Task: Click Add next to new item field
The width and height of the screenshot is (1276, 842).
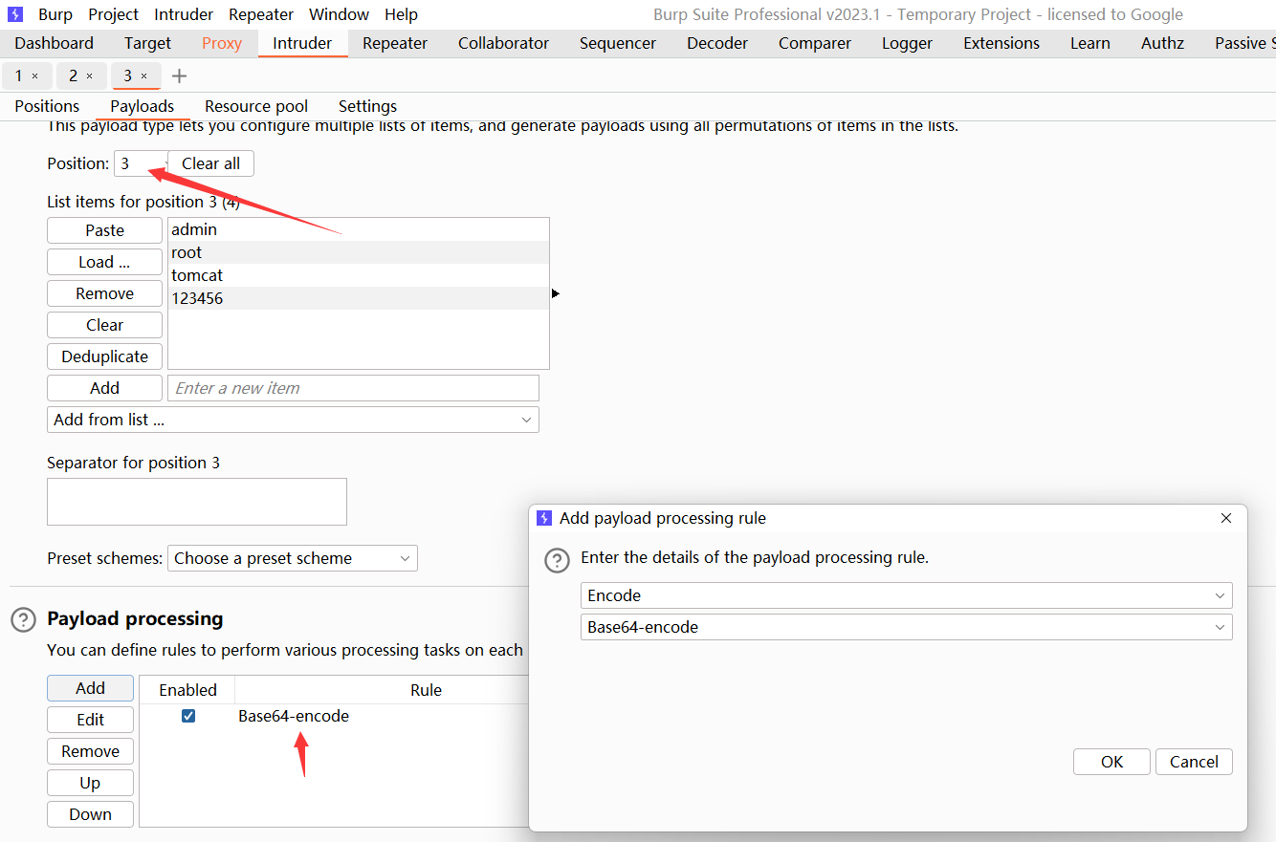Action: (x=104, y=388)
